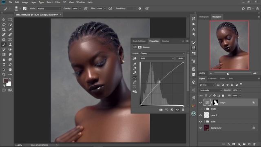The width and height of the screenshot is (261, 147).
Task: Click the Auto button in Curves
Action: (180, 58)
